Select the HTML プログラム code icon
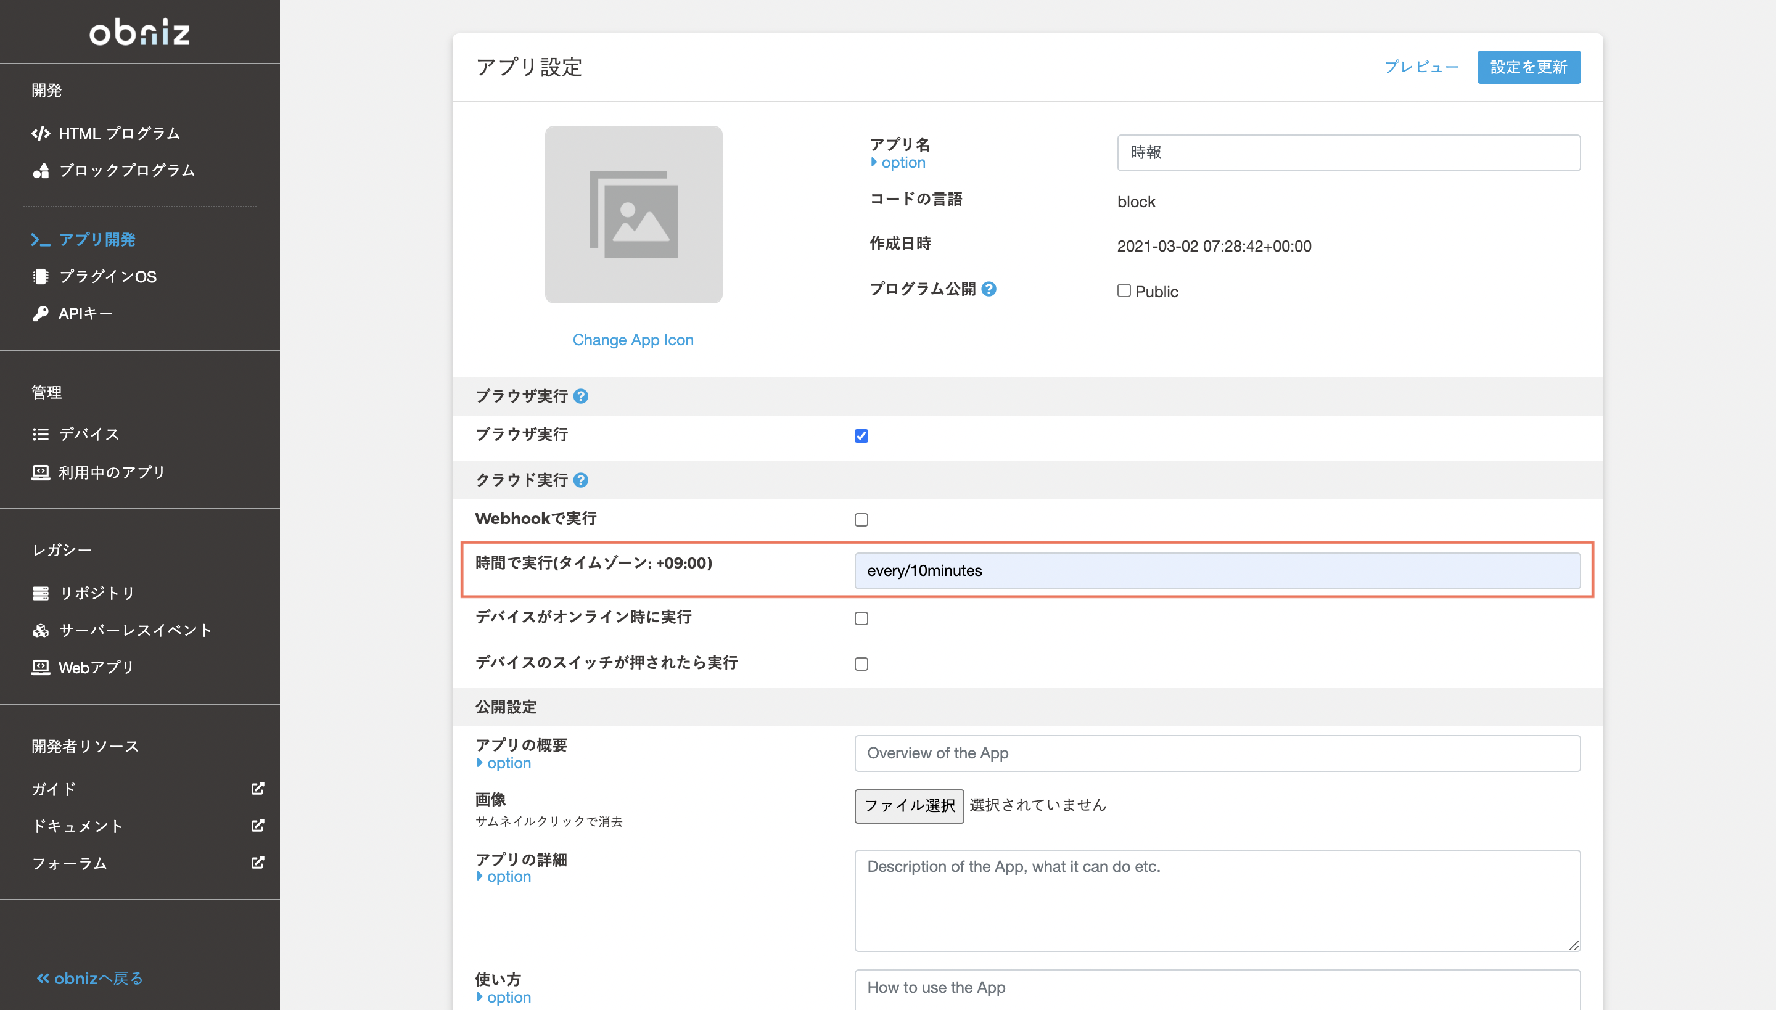Image resolution: width=1776 pixels, height=1010 pixels. click(40, 133)
